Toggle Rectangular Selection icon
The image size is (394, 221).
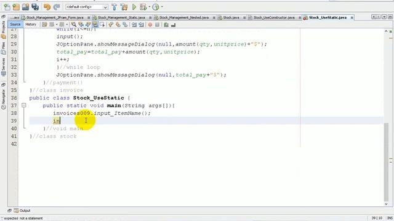(x=102, y=25)
